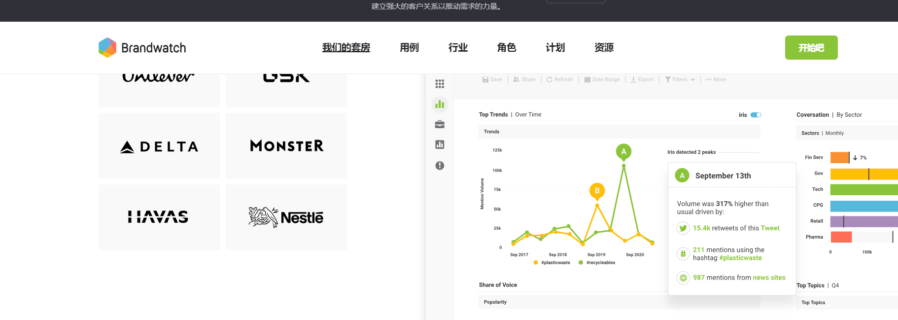898x320 pixels.
Task: Click the Delta logo tile
Action: click(159, 146)
